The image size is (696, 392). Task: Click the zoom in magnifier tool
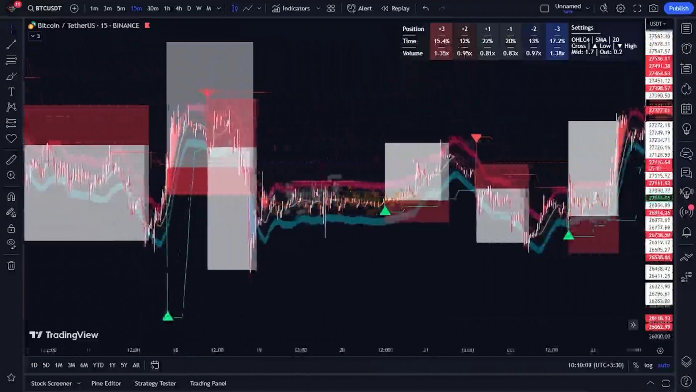pos(11,175)
